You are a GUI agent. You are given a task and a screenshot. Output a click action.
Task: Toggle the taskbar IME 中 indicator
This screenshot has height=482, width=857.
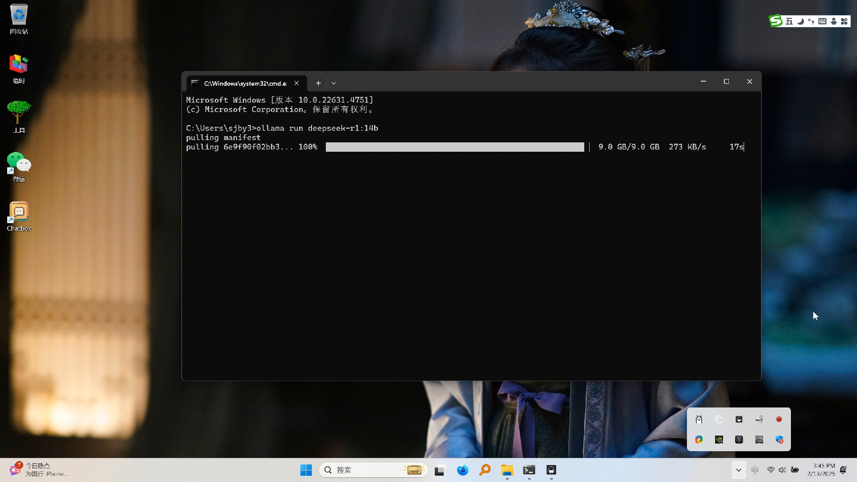tap(755, 470)
